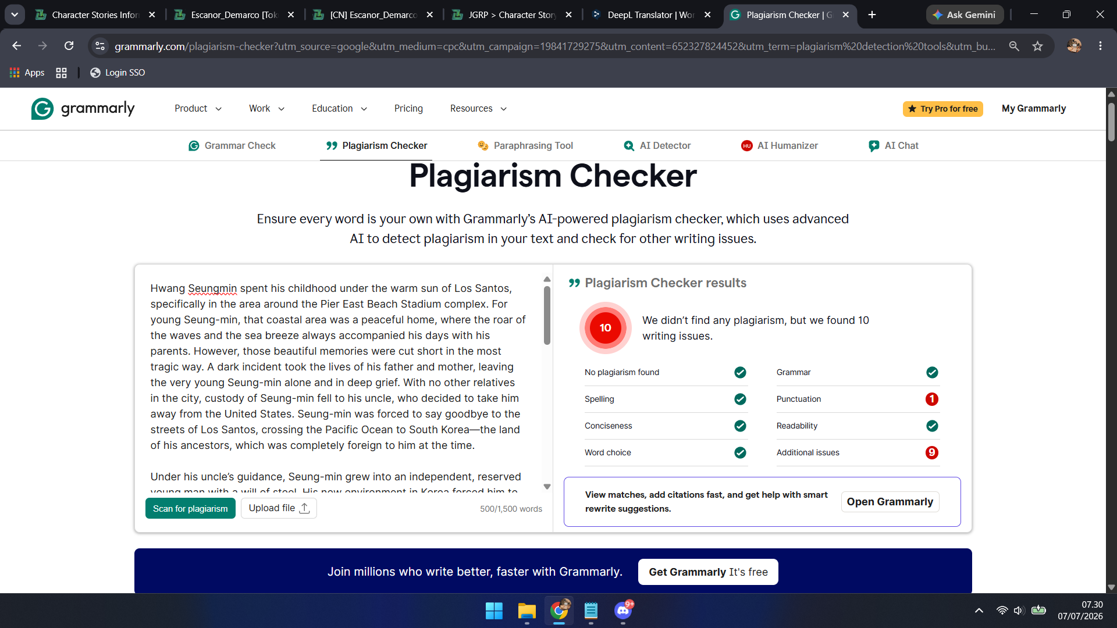Open the Notepad taskbar icon
Viewport: 1117px width, 628px height.
pos(591,611)
